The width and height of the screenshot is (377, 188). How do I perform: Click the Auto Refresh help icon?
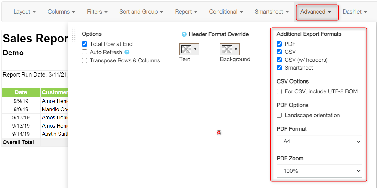[127, 52]
